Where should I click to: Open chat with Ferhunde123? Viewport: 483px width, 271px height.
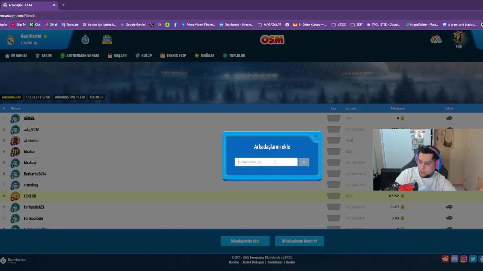[x=449, y=207]
